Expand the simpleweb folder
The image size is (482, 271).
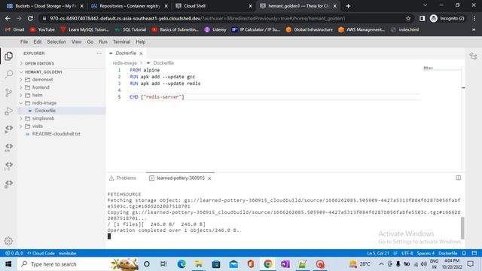click(43, 118)
